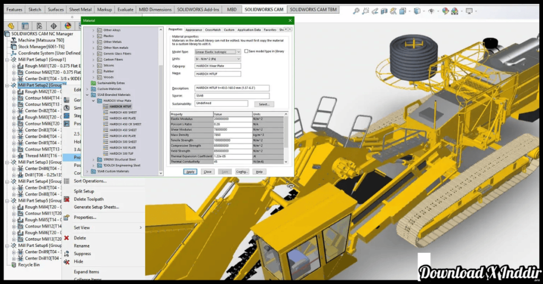Expand the Custom Materials library
The image size is (543, 284).
click(x=87, y=89)
